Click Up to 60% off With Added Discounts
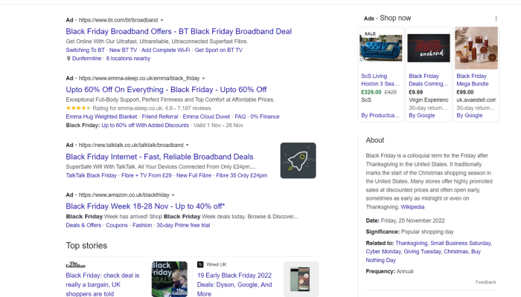Viewport: 521px width, 297px height. coord(145,125)
